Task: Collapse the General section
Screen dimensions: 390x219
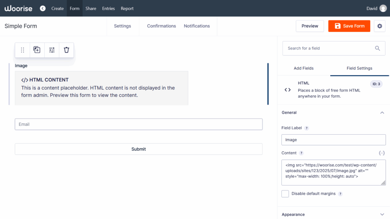Action: (x=382, y=113)
